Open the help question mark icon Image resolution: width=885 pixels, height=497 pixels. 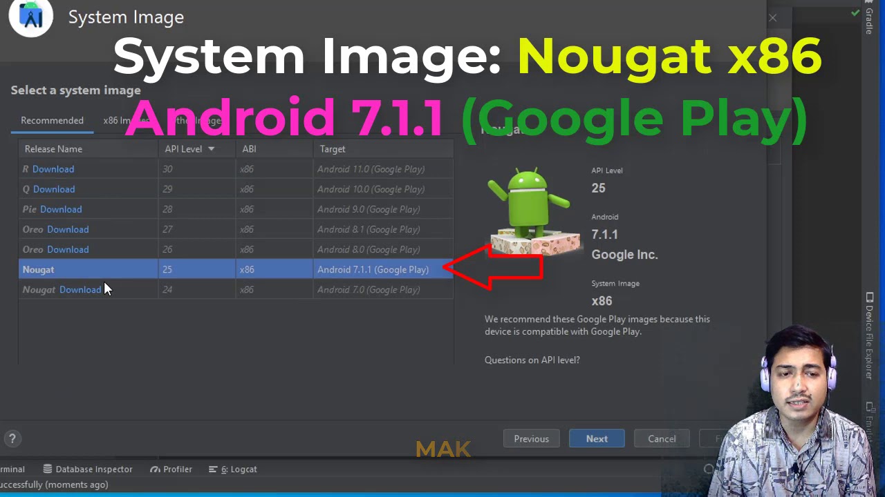point(12,438)
